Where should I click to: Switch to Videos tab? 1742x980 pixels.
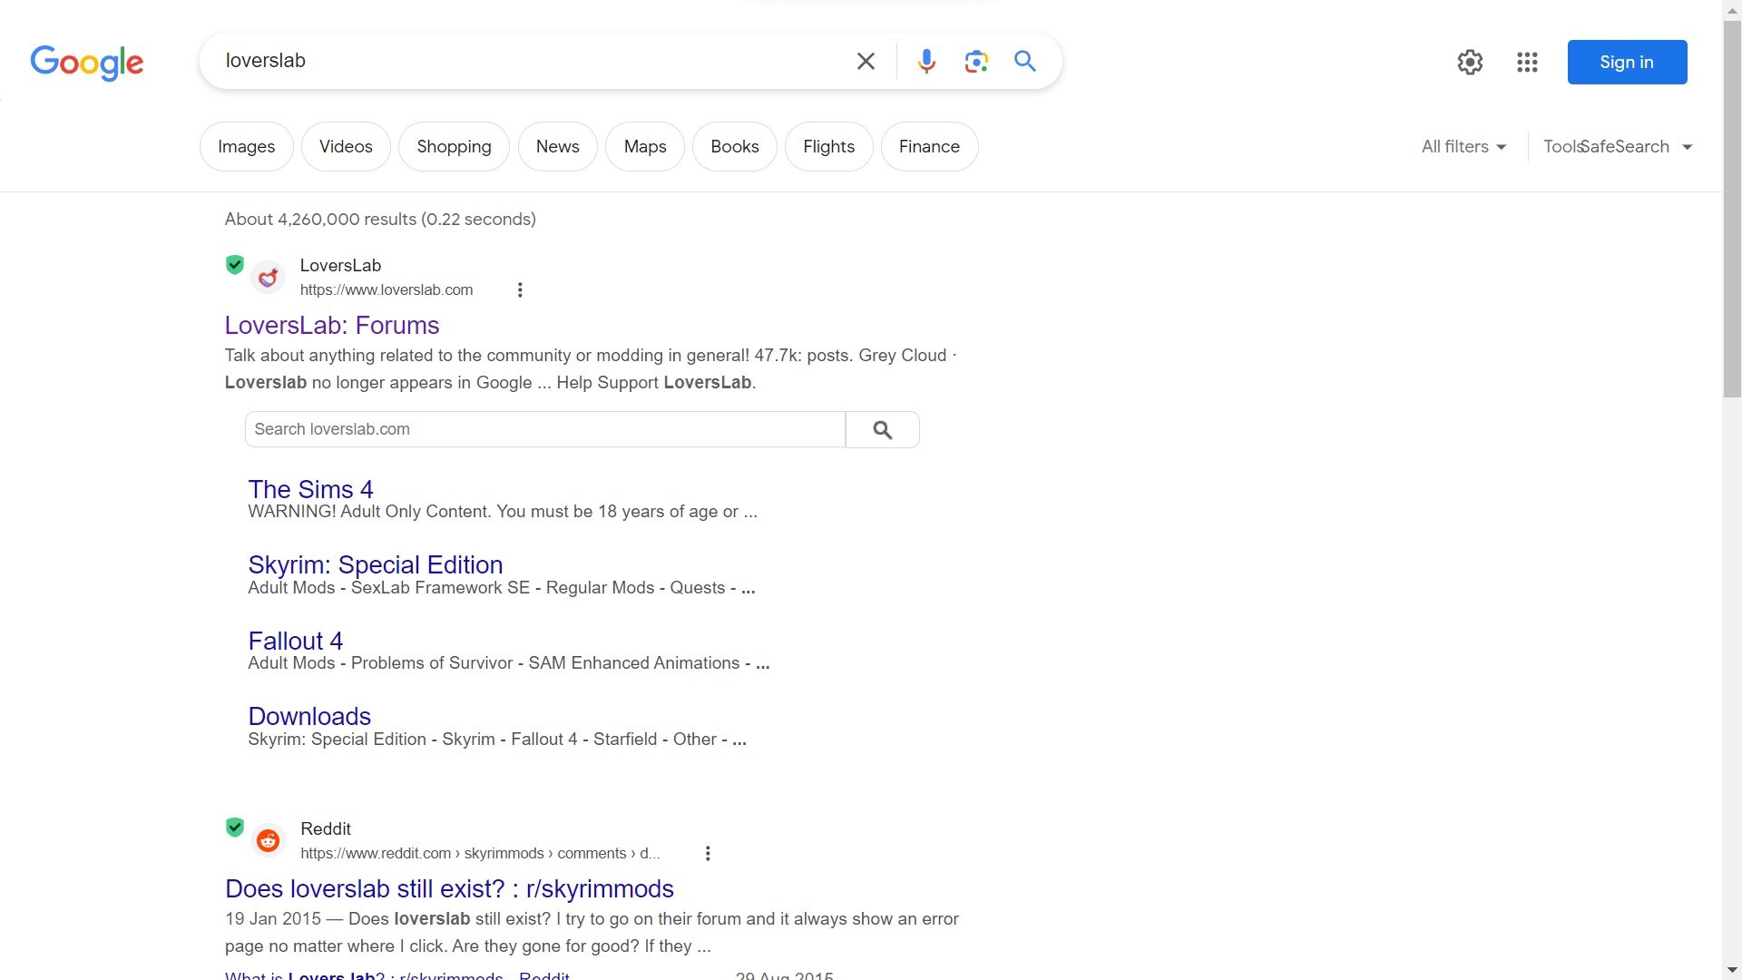point(346,146)
